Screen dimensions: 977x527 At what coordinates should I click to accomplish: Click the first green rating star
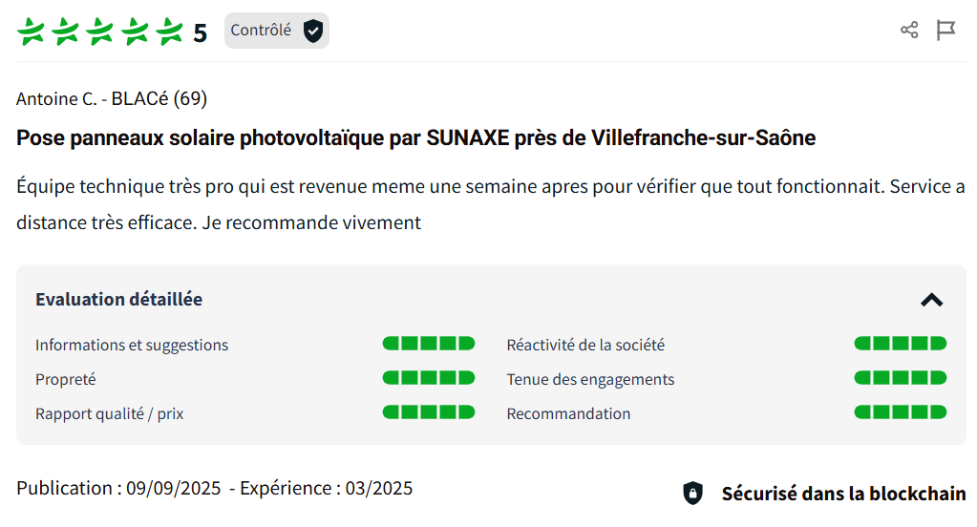32,32
